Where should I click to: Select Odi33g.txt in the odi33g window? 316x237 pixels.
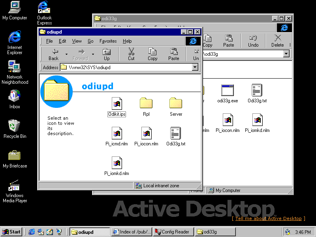tap(257, 94)
